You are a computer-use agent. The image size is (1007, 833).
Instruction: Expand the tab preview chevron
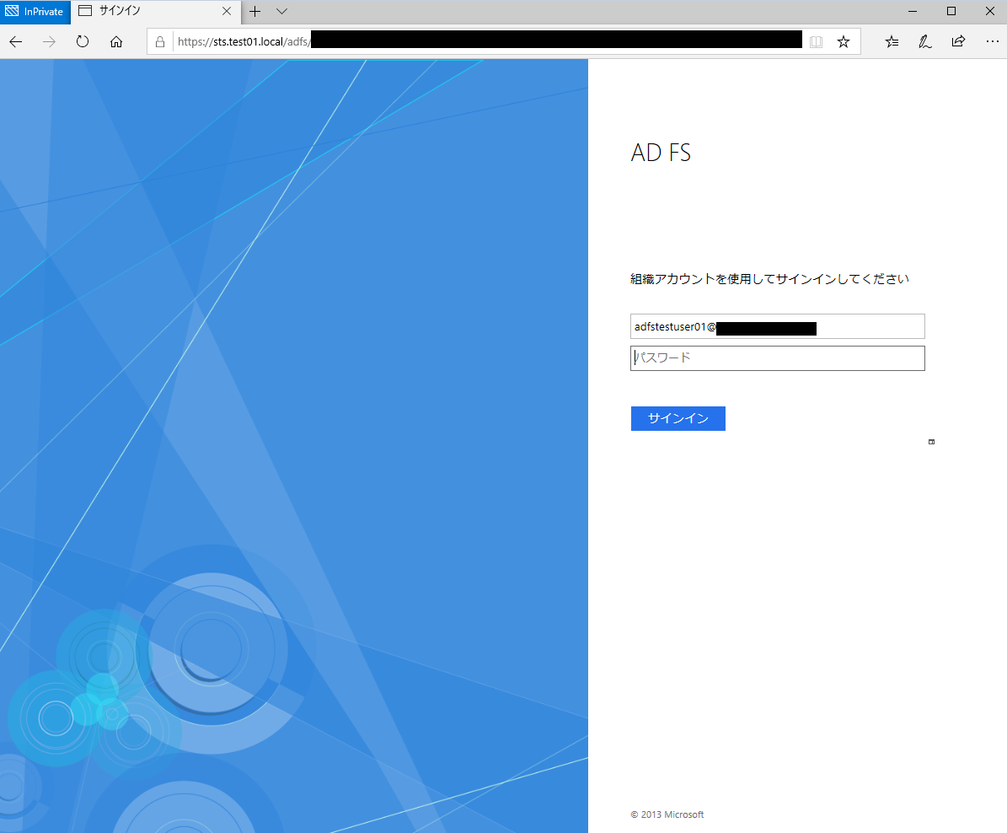[x=281, y=12]
